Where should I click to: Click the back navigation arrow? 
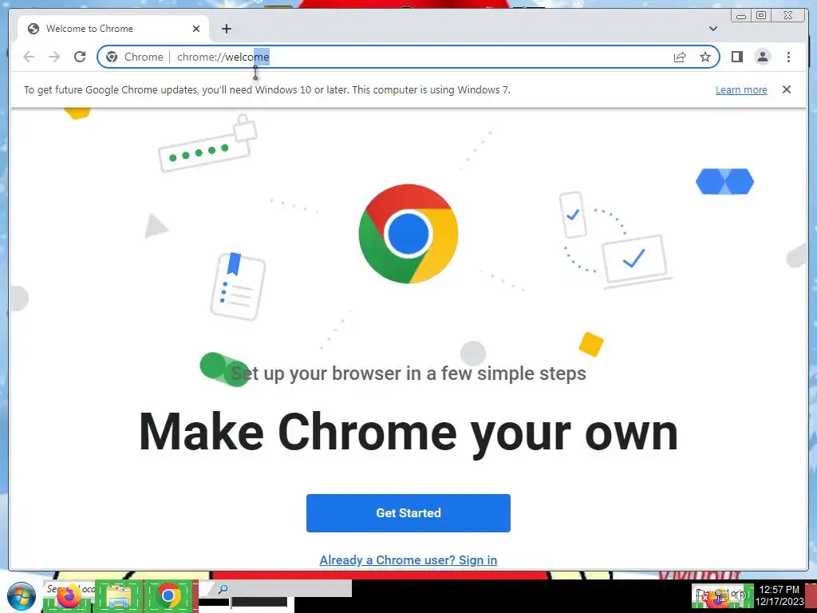[29, 57]
